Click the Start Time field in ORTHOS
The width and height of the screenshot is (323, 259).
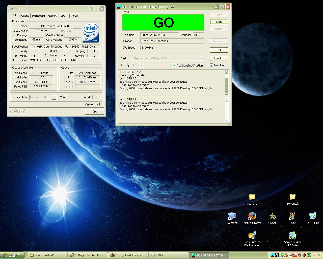click(159, 35)
